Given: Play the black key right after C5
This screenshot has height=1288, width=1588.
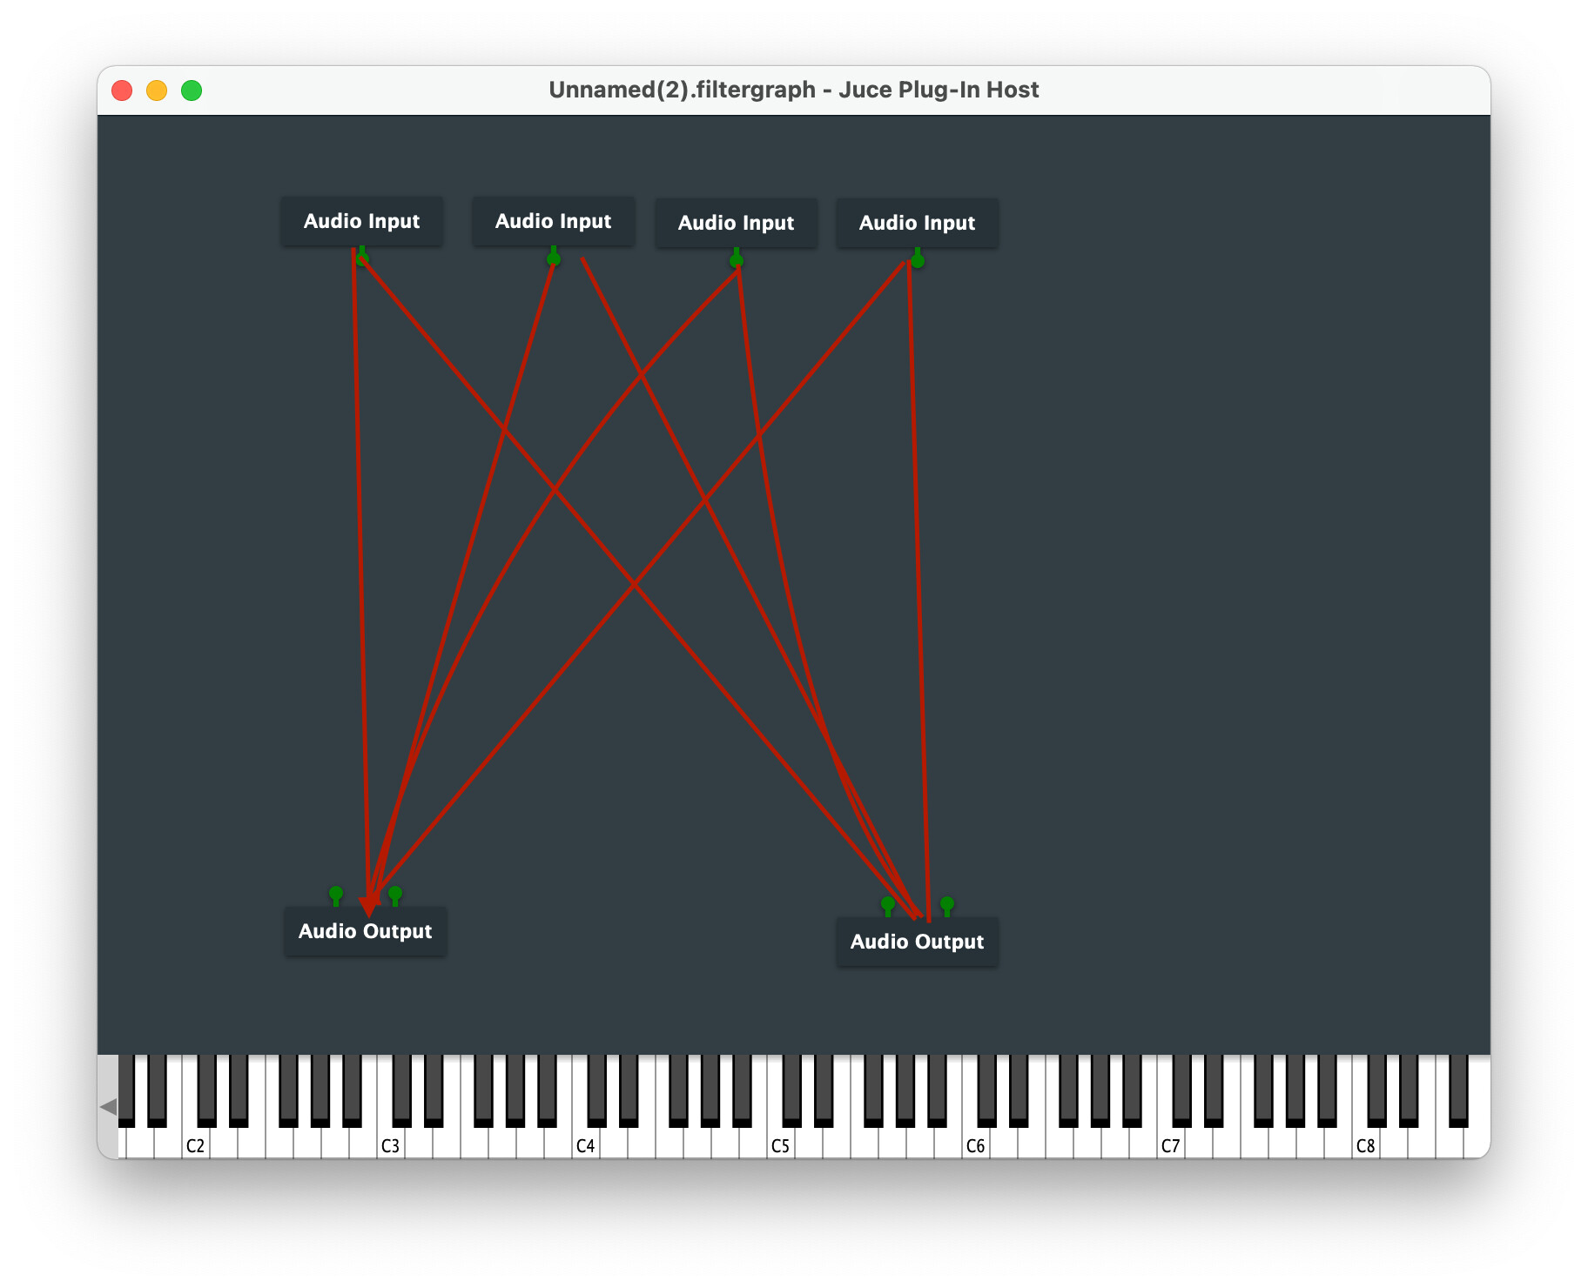Looking at the screenshot, I should (791, 1090).
